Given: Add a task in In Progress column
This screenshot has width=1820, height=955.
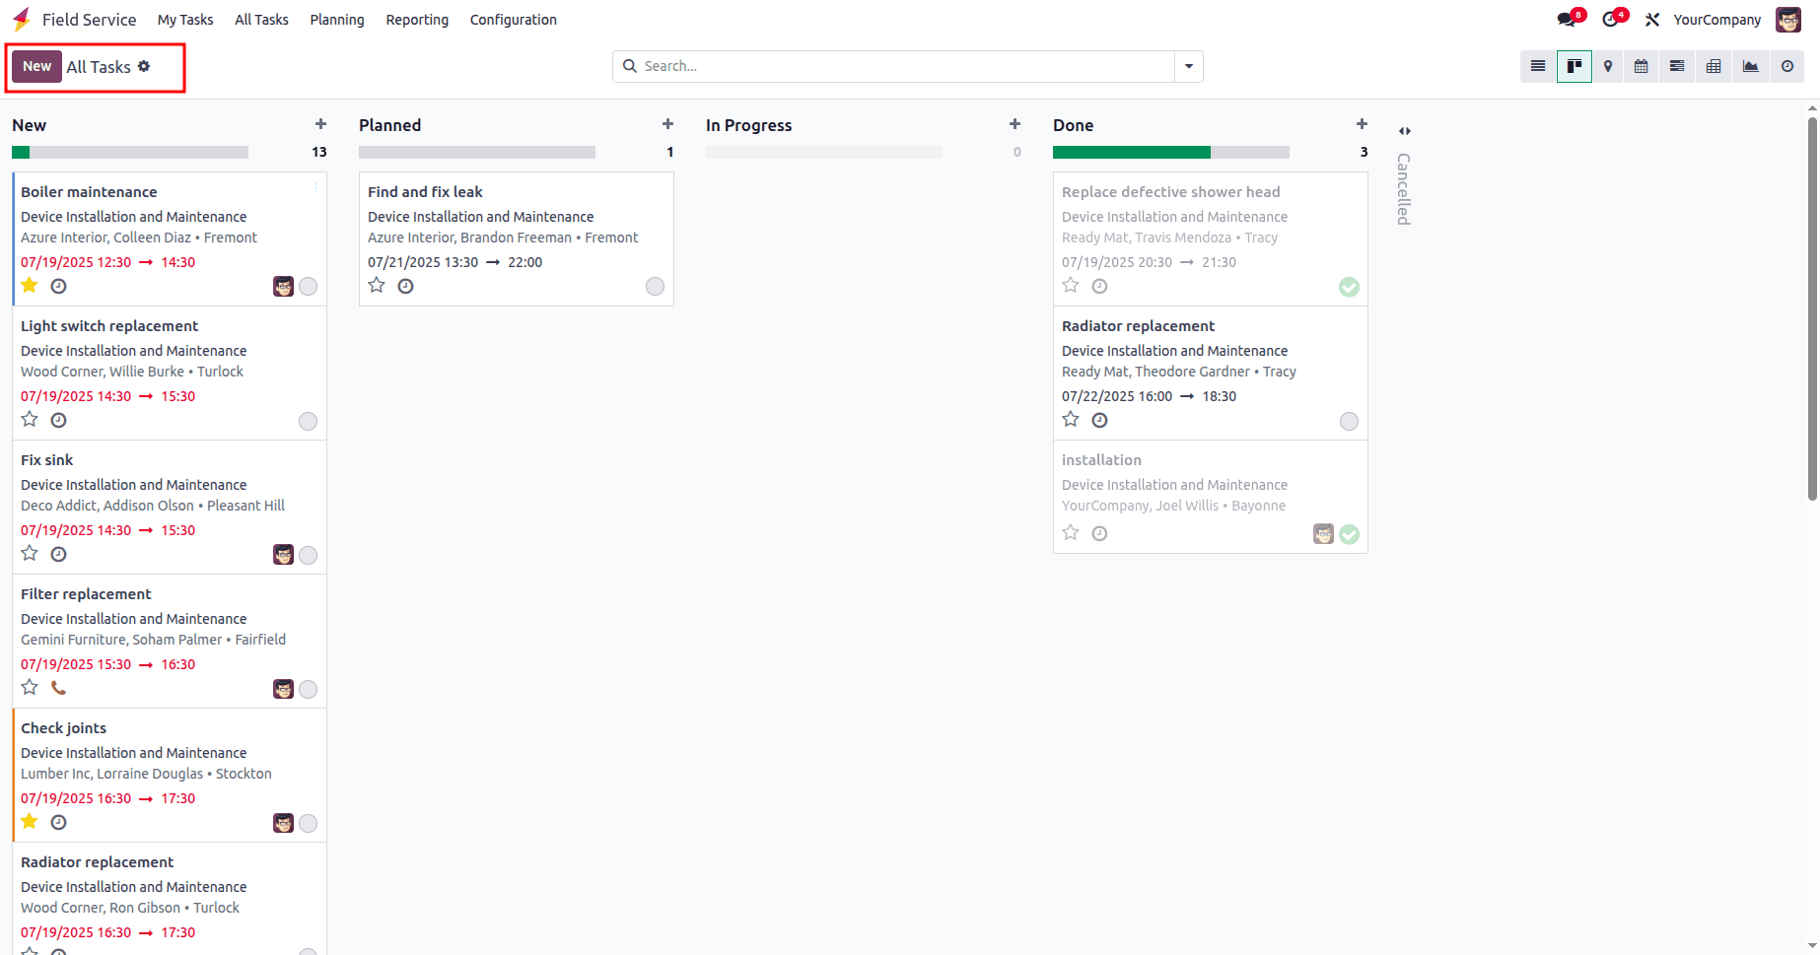Looking at the screenshot, I should 1015,124.
